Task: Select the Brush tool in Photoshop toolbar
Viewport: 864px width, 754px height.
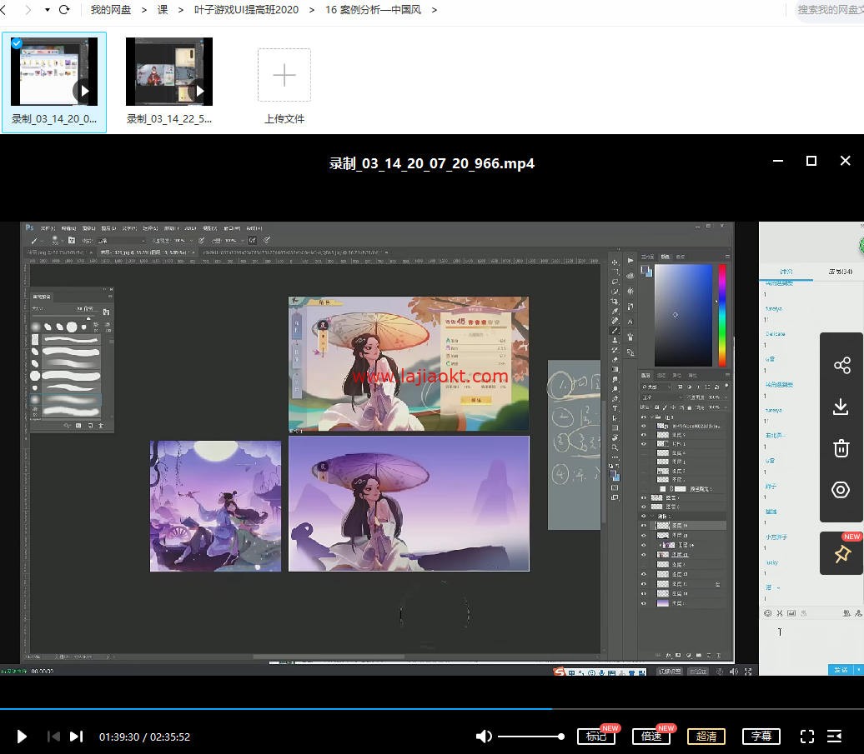Action: 615,331
